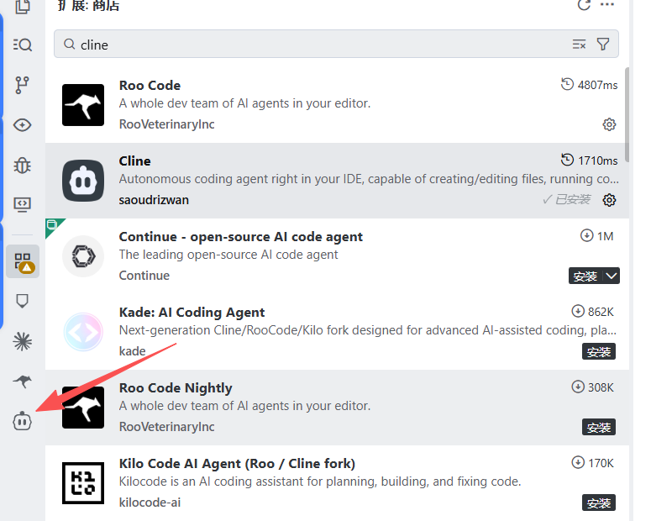Clear the extension search results
The image size is (651, 521).
[x=579, y=45]
